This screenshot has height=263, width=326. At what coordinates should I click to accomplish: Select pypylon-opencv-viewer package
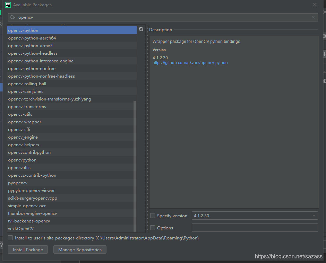[x=70, y=191]
